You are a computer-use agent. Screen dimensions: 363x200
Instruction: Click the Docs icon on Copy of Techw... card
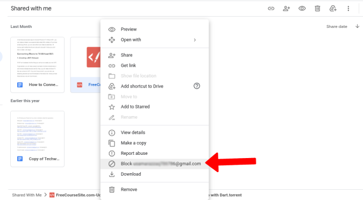(20, 159)
